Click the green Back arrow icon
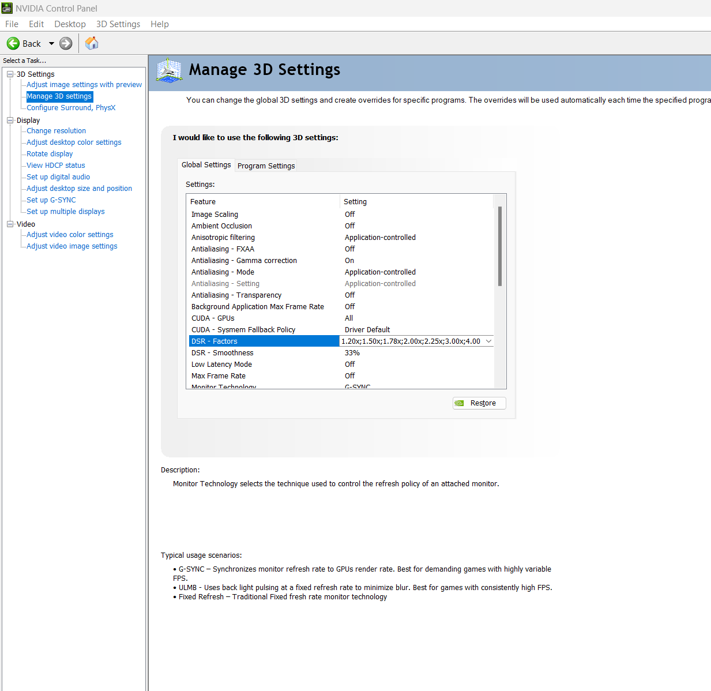This screenshot has height=691, width=711. [13, 43]
